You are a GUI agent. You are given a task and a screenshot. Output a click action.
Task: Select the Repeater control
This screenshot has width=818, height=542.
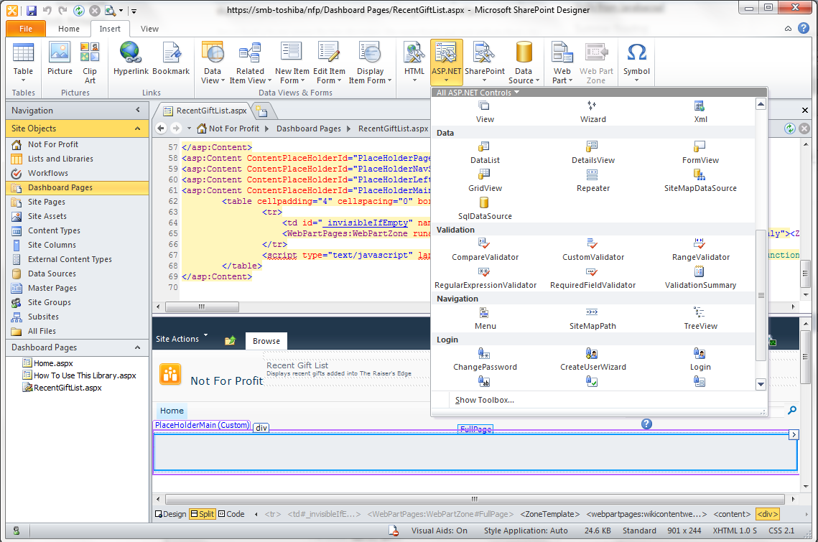point(592,180)
